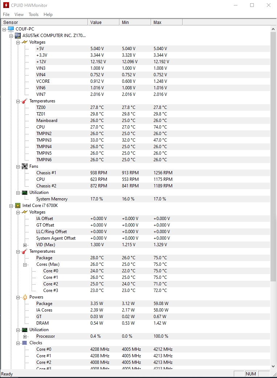Click the Intel Core i7 processor icon

click(x=17, y=206)
